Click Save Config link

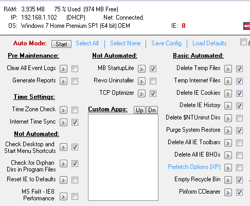(x=166, y=43)
